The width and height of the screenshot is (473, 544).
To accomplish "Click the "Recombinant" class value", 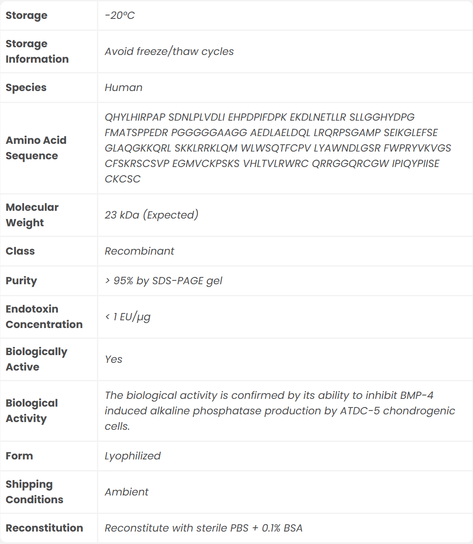I will pos(139,251).
